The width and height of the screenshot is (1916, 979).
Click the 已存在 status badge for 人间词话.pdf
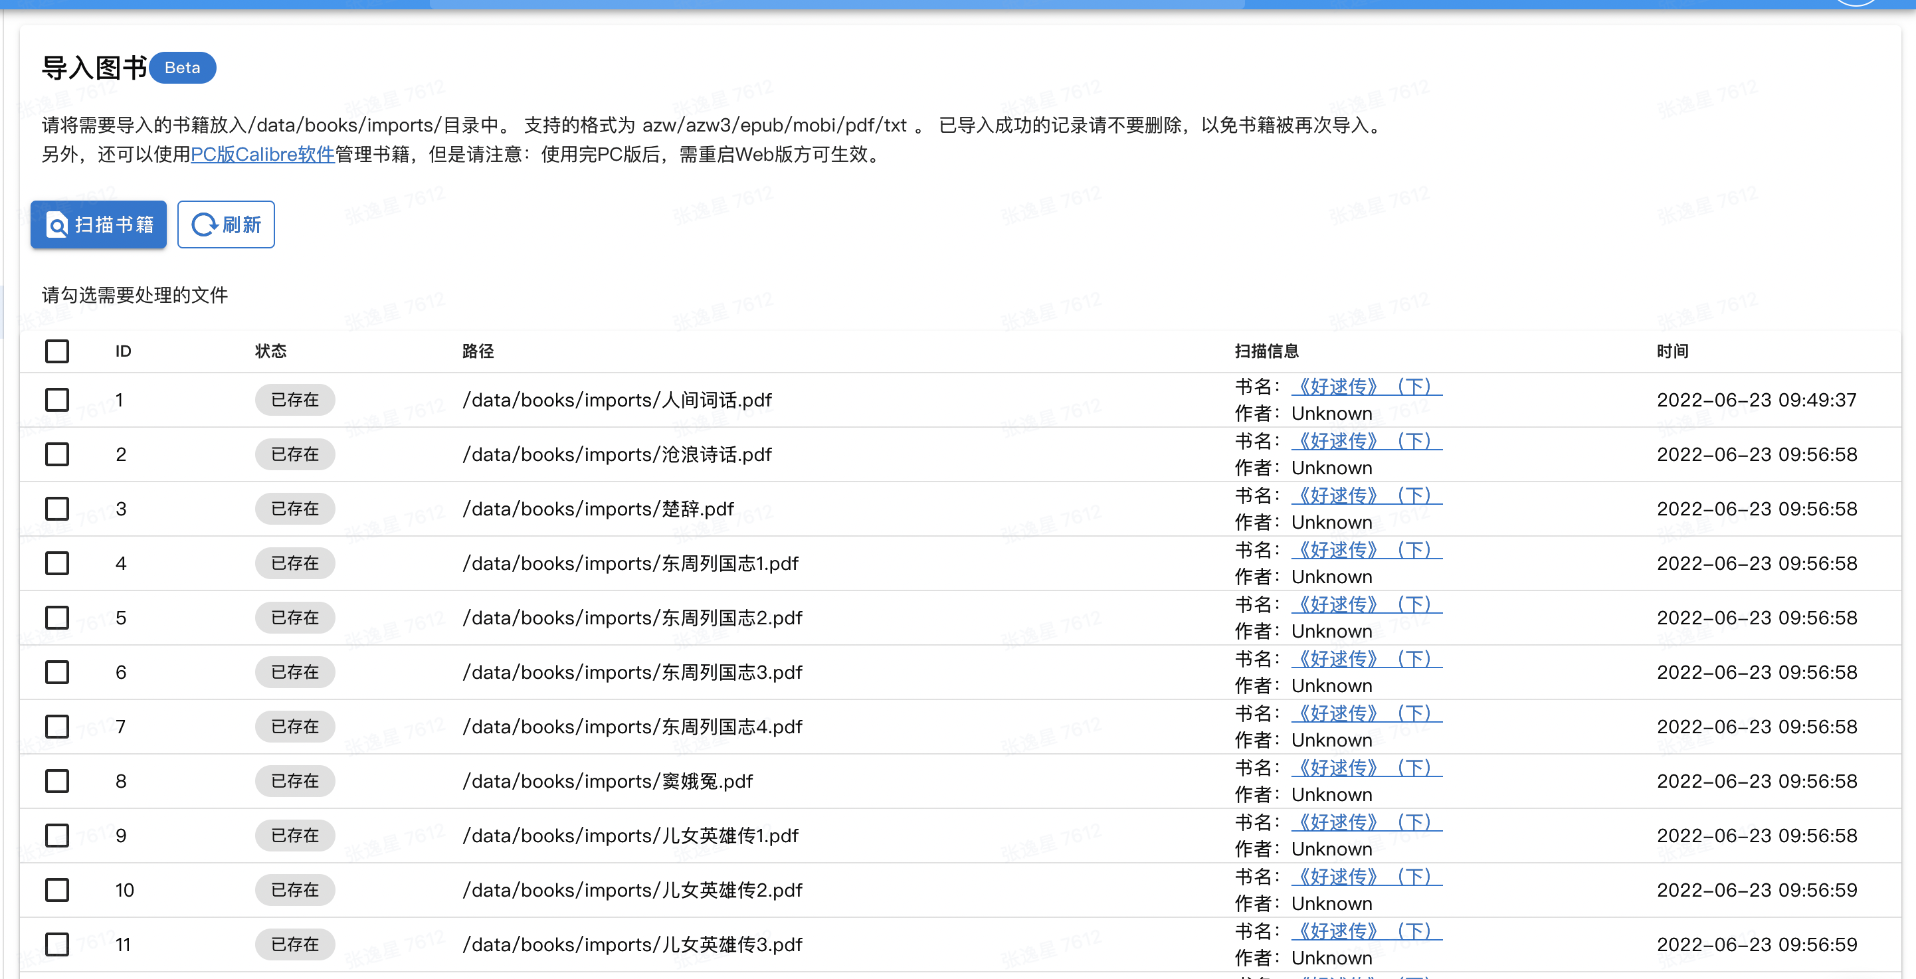point(294,400)
